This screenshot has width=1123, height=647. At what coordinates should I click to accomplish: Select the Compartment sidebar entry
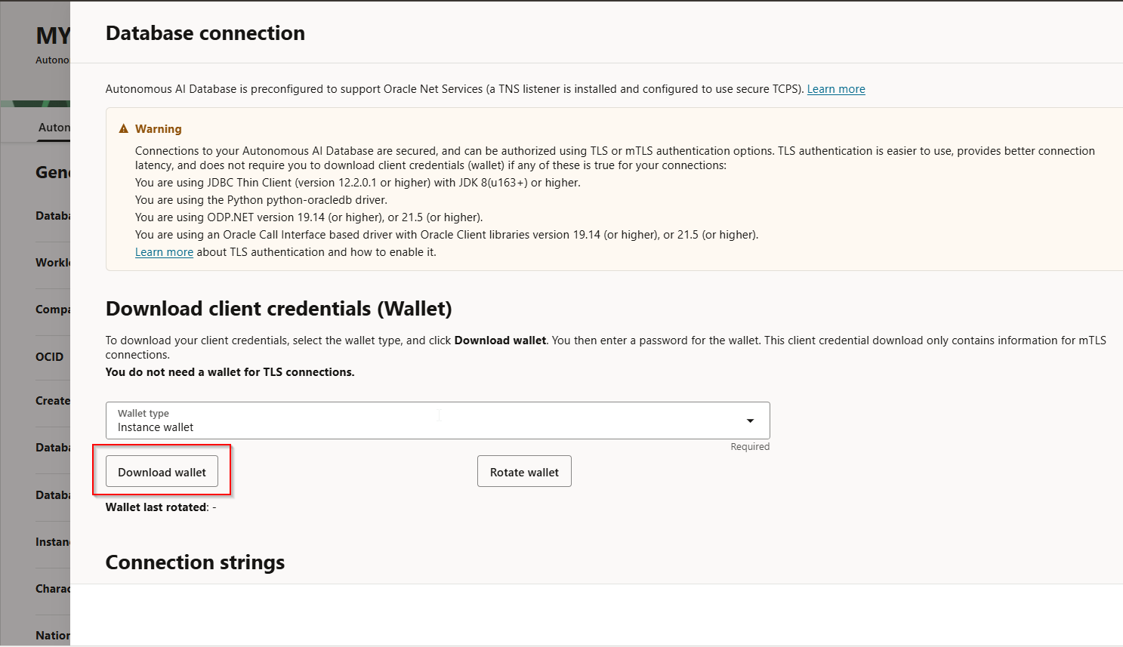click(x=53, y=309)
